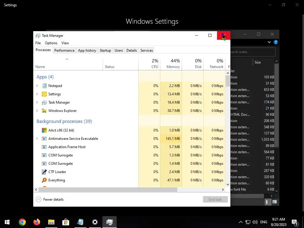Expand the Windows Explorer process group

pos(37,111)
